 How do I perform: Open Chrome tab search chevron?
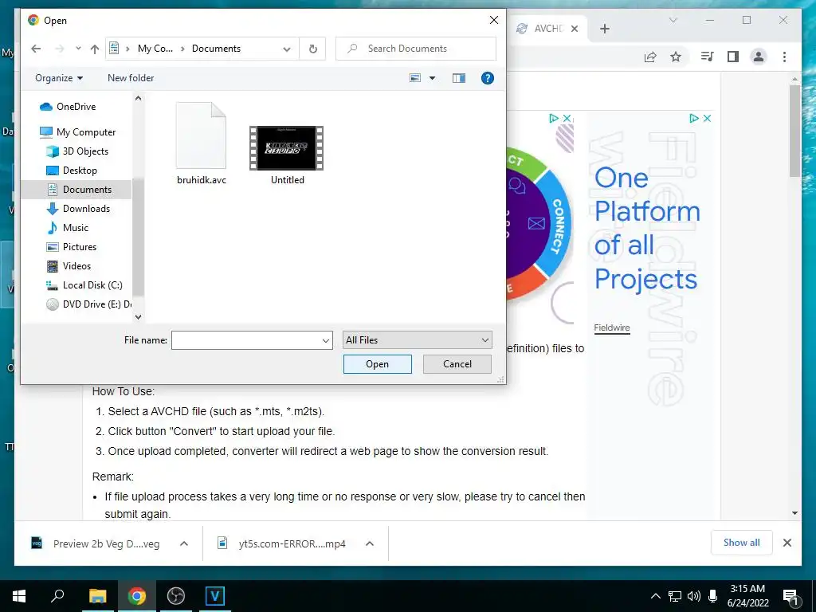[x=673, y=20]
